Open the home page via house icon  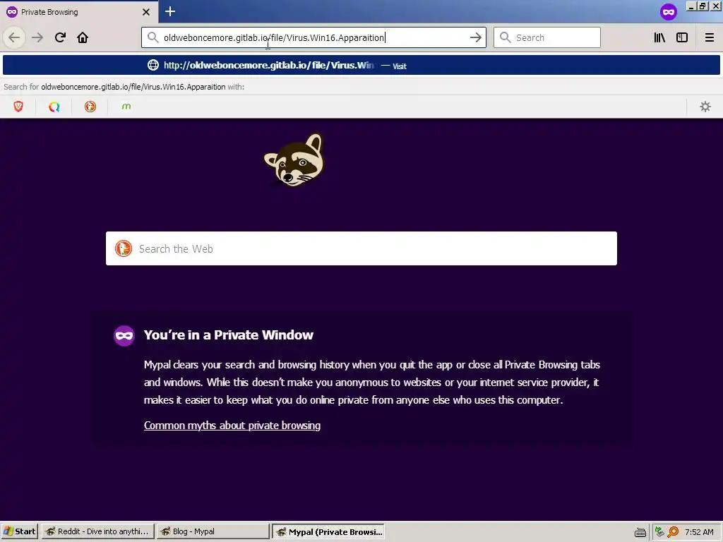click(x=83, y=37)
